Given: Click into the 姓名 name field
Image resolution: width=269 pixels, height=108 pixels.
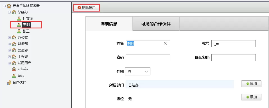Looking at the screenshot, I should point(148,43).
